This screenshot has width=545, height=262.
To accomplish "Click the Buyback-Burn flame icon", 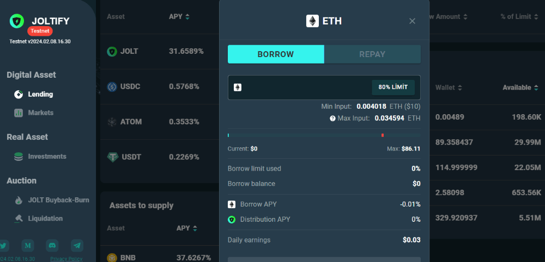I will (19, 201).
